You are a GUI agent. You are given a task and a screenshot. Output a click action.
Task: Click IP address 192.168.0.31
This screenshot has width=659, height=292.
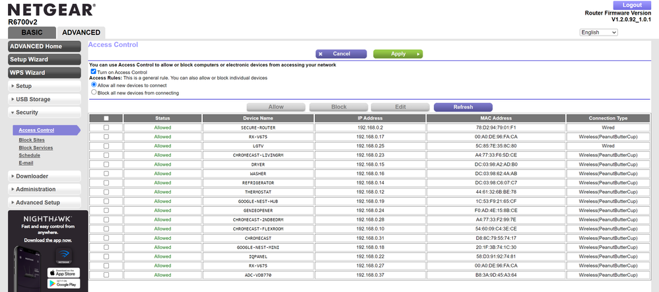point(370,238)
